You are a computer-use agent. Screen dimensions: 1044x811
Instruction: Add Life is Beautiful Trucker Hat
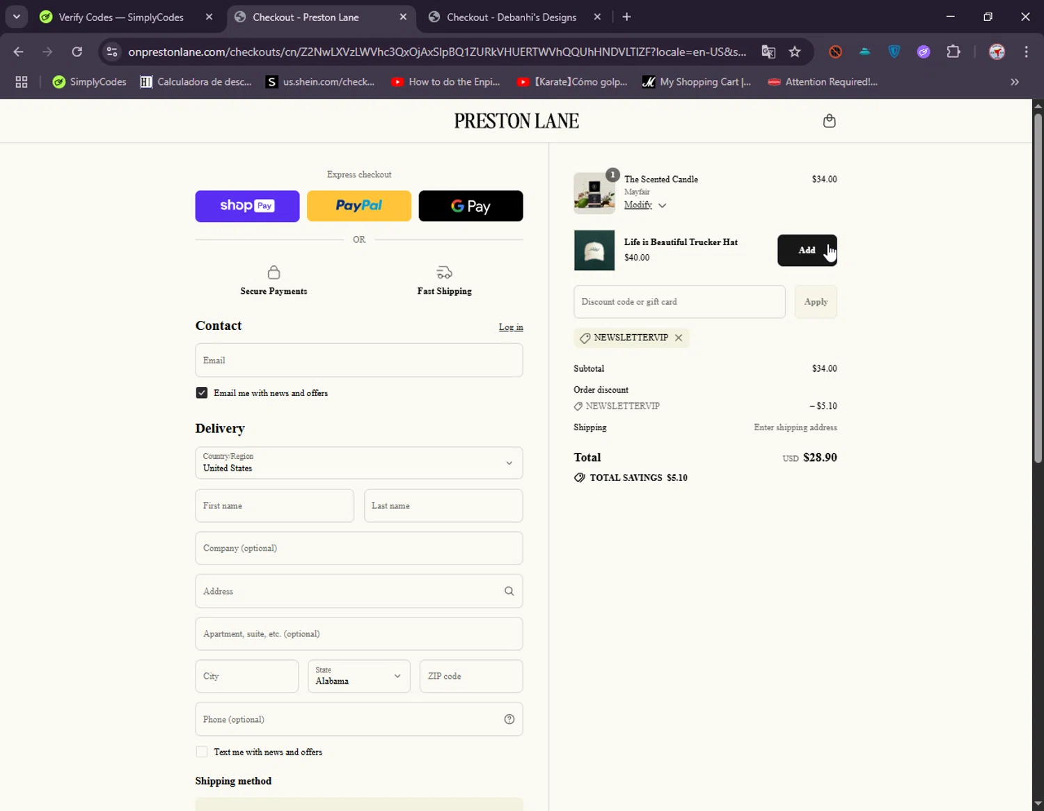pos(807,250)
